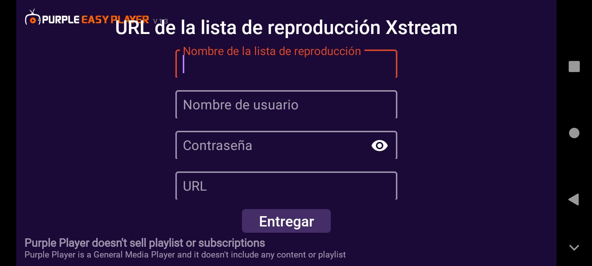
Task: Click the 'URL de la lista de reproducción Xstream' heading
Action: (x=286, y=28)
